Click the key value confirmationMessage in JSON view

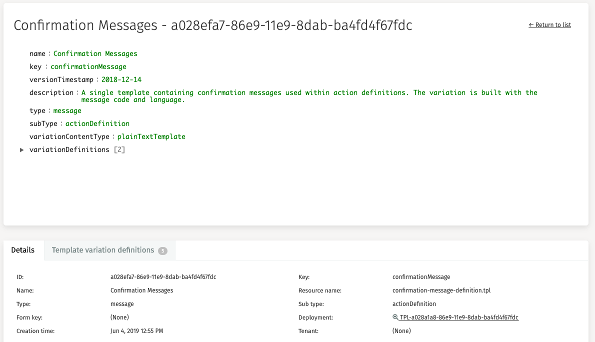(88, 66)
